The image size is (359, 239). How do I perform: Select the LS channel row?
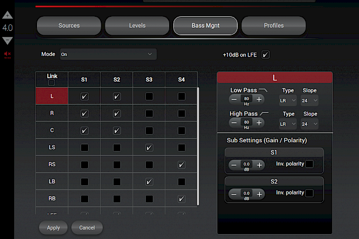52,147
